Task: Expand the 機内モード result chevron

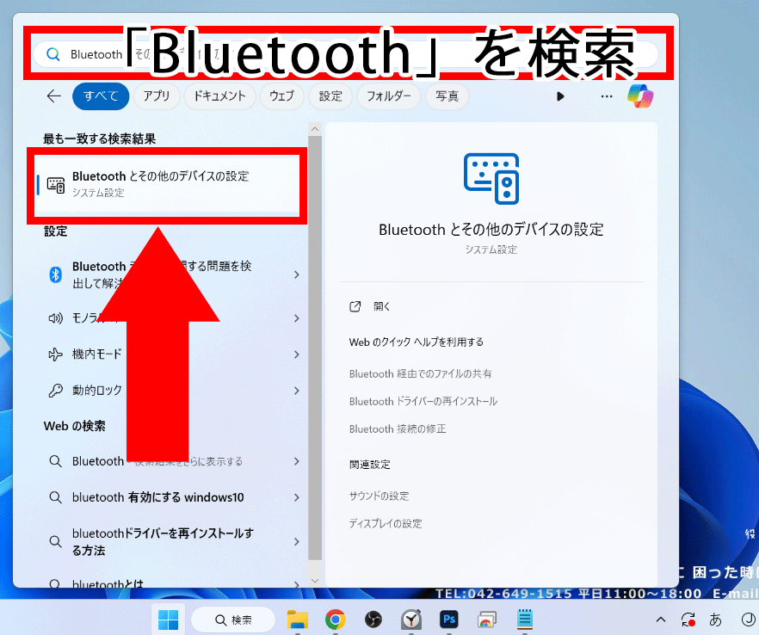Action: pos(296,354)
